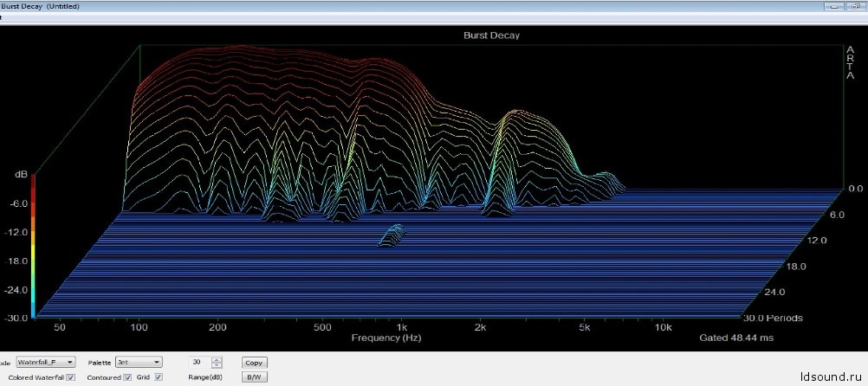Click the Range(dB) value field showing 30
The width and height of the screenshot is (868, 386).
pyautogui.click(x=200, y=363)
